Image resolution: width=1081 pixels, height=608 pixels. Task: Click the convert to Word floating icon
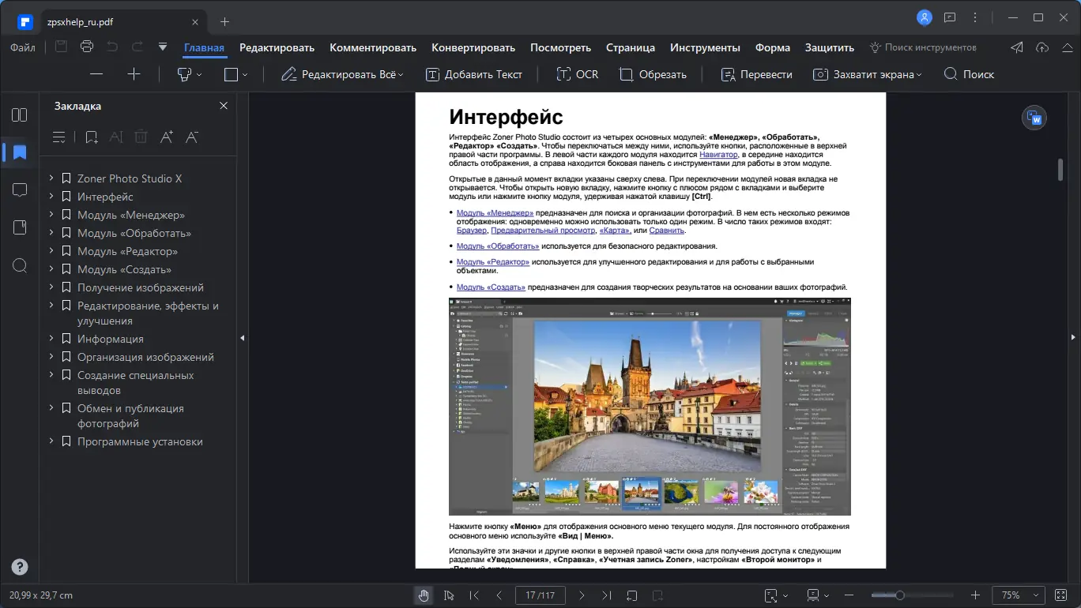pyautogui.click(x=1034, y=118)
